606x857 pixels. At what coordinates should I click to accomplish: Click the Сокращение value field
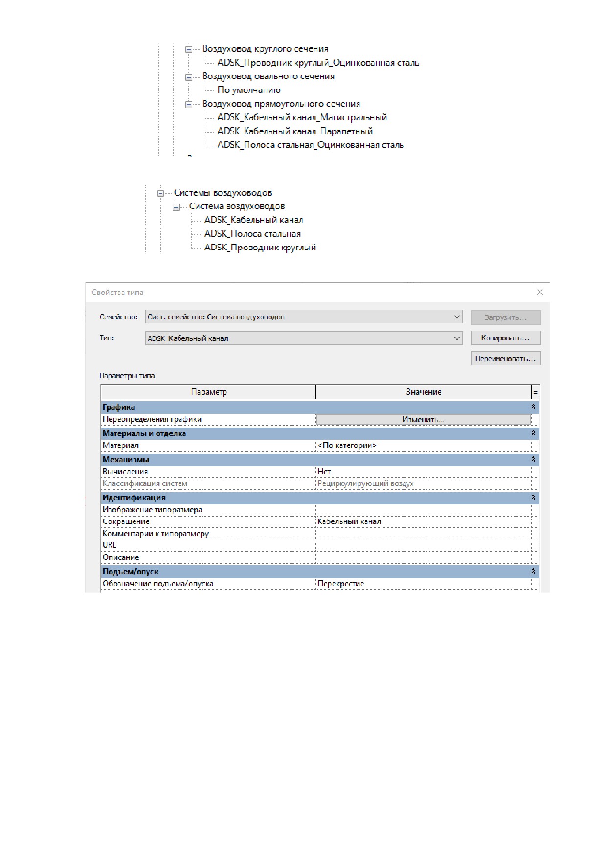423,522
